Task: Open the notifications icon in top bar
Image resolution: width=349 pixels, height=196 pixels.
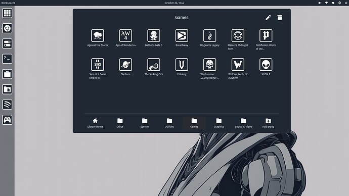Action: click(x=333, y=3)
